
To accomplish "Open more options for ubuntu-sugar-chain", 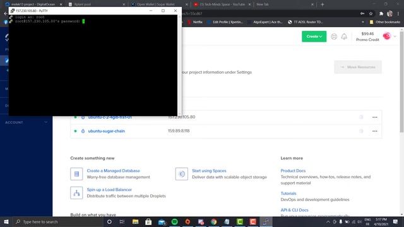I will (x=374, y=131).
